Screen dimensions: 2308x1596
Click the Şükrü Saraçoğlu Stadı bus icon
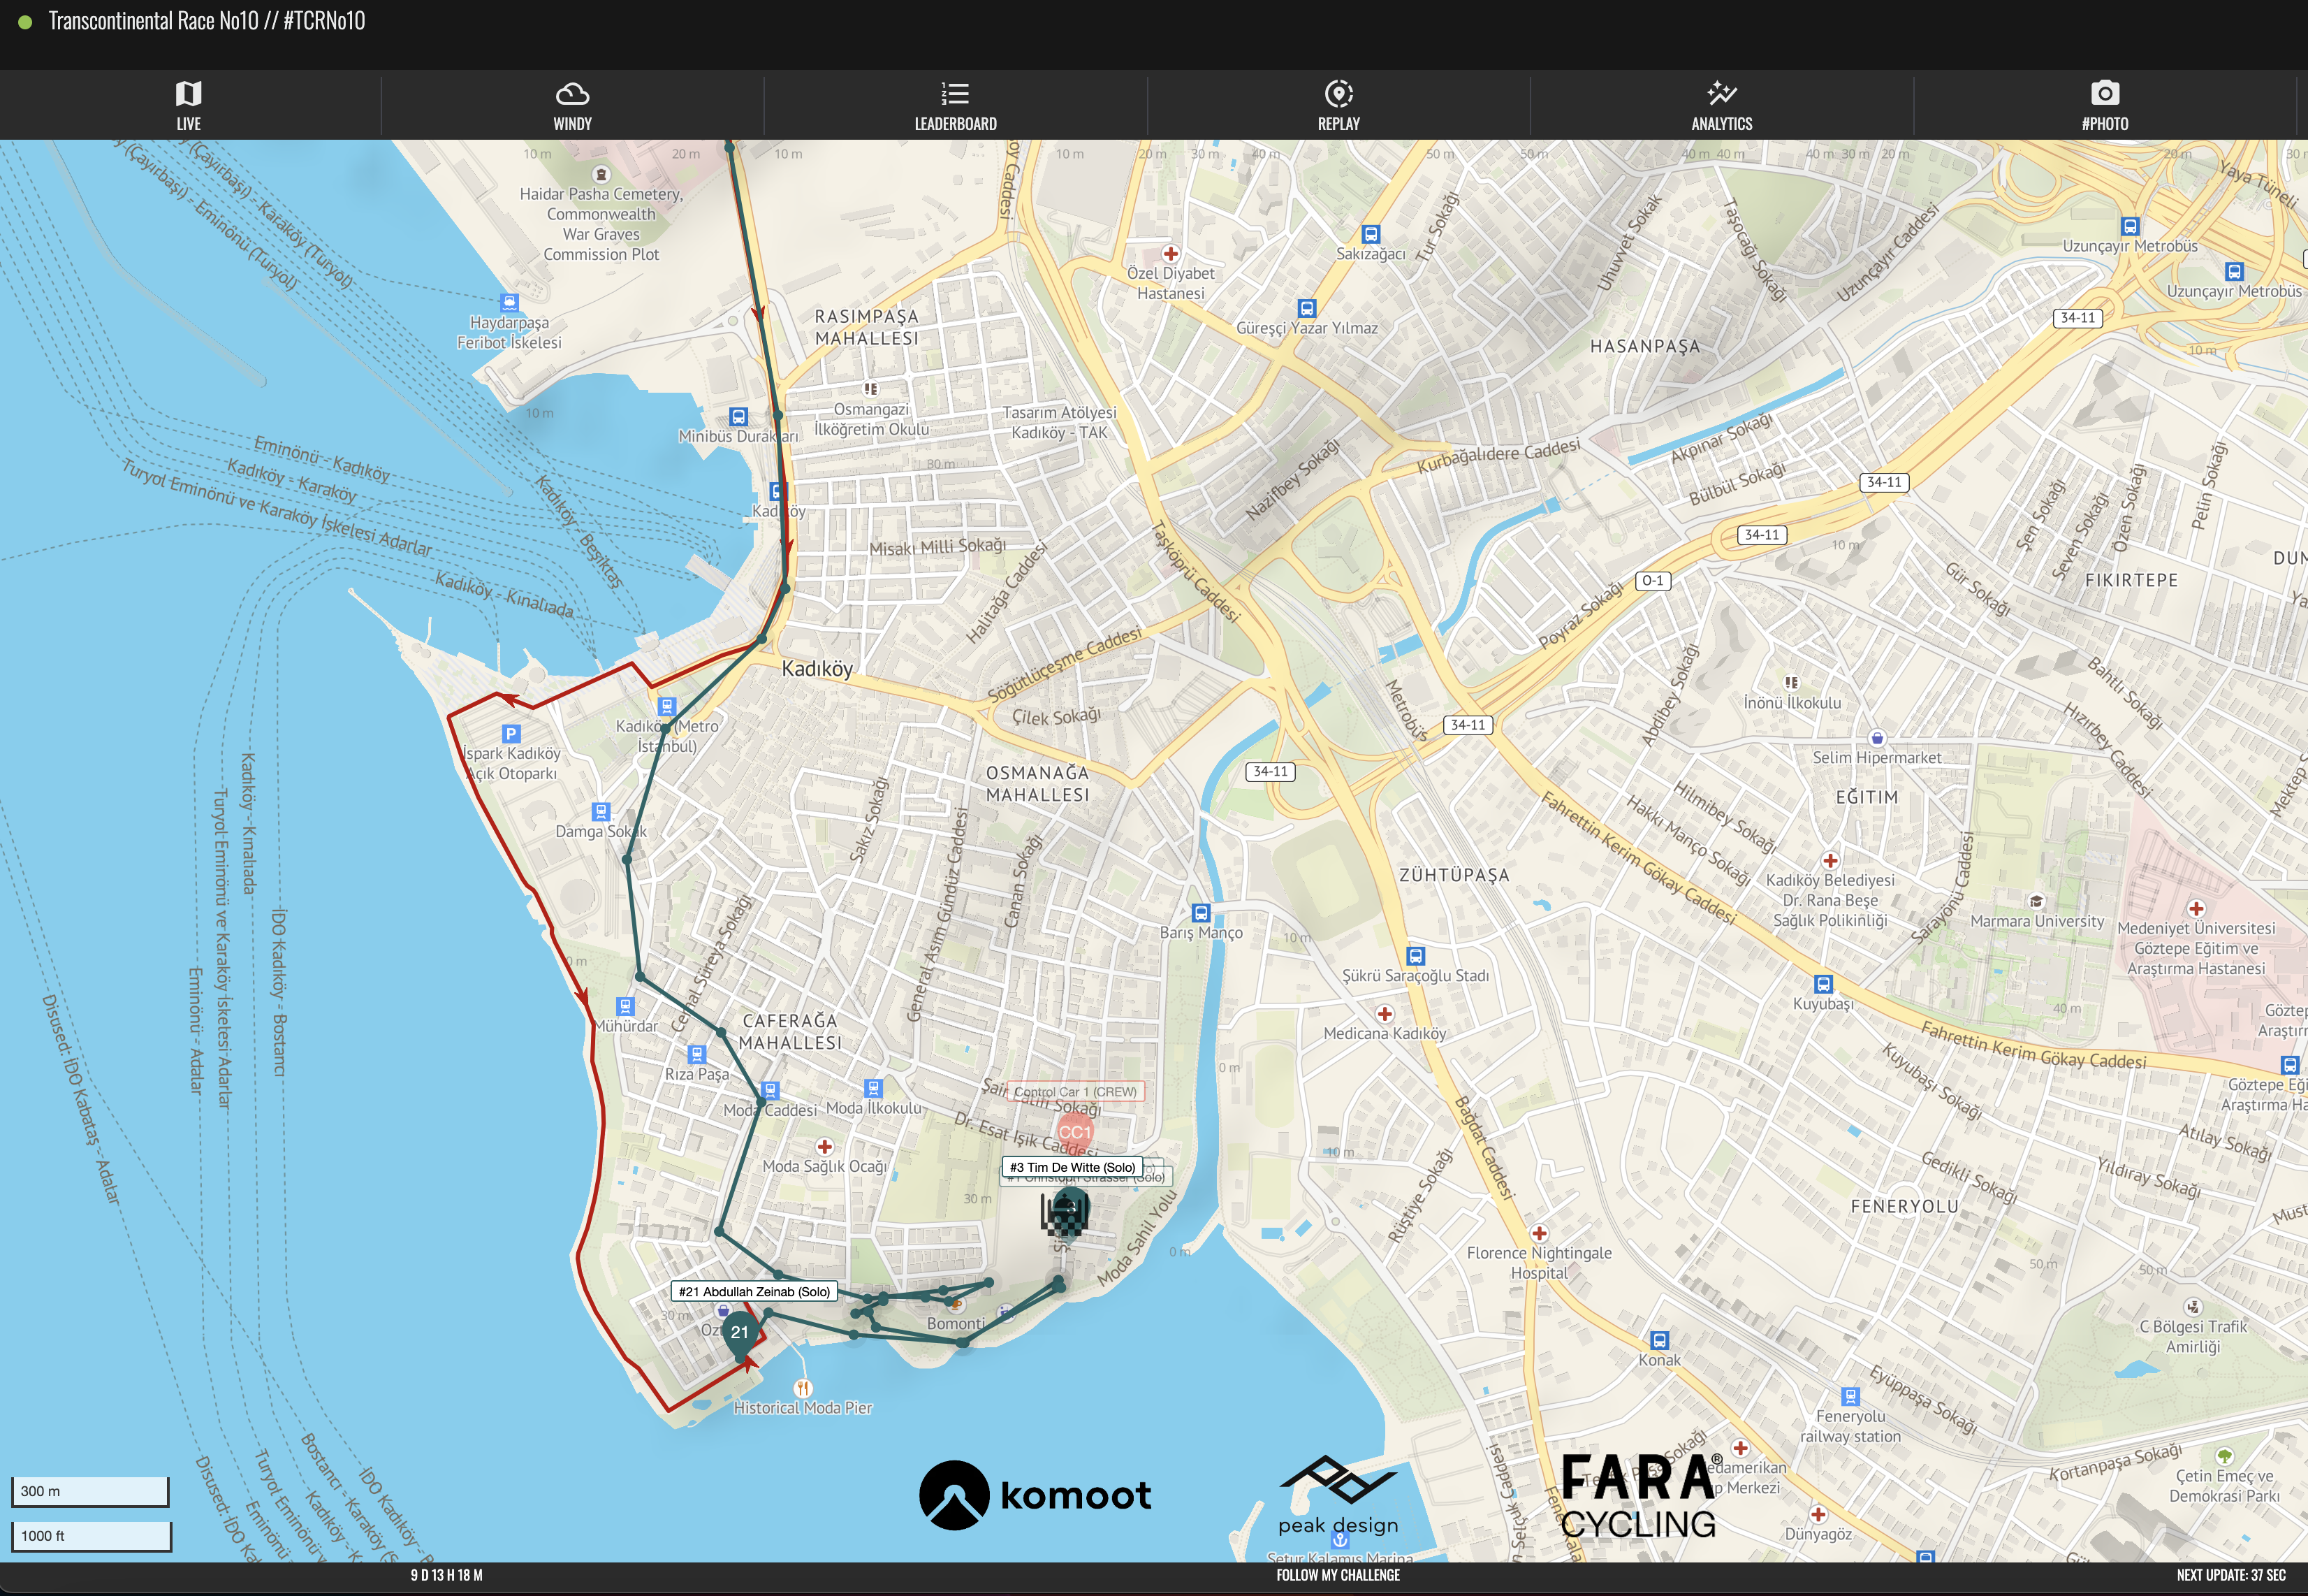coord(1415,955)
